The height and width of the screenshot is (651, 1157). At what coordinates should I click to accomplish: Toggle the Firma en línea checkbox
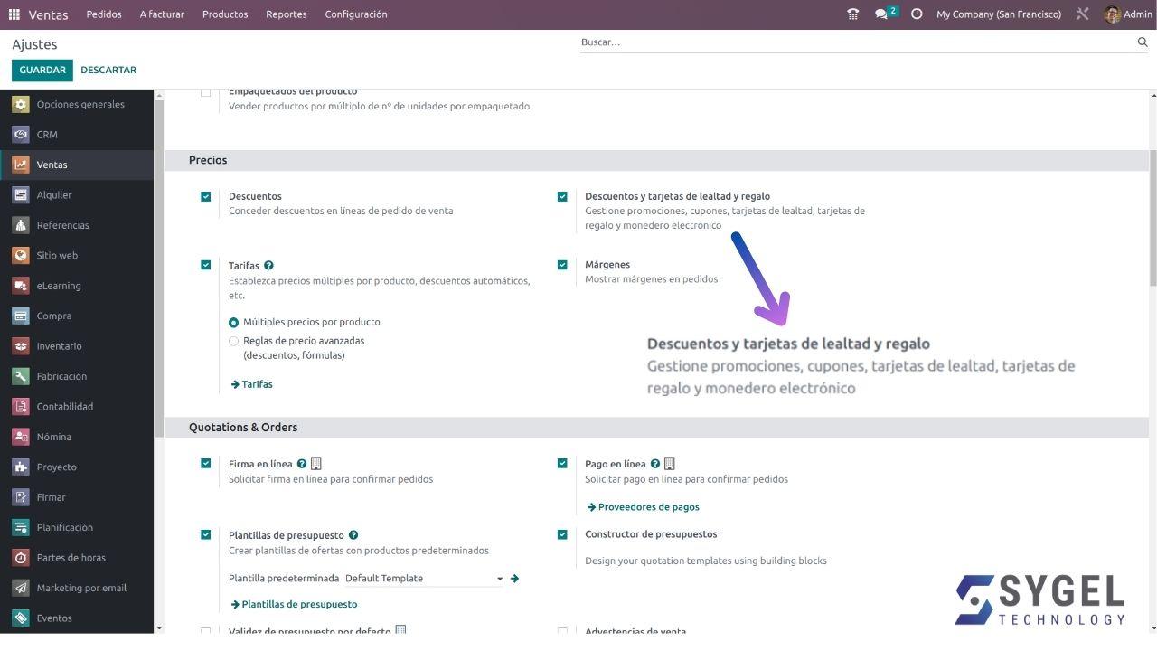tap(206, 464)
